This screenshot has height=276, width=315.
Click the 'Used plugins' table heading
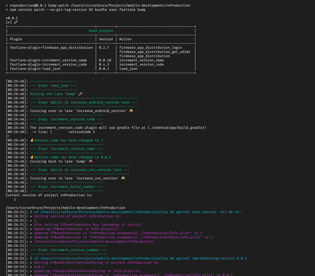pos(101,31)
